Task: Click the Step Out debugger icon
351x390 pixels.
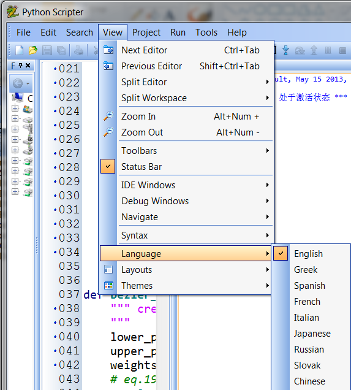Action: [314, 50]
